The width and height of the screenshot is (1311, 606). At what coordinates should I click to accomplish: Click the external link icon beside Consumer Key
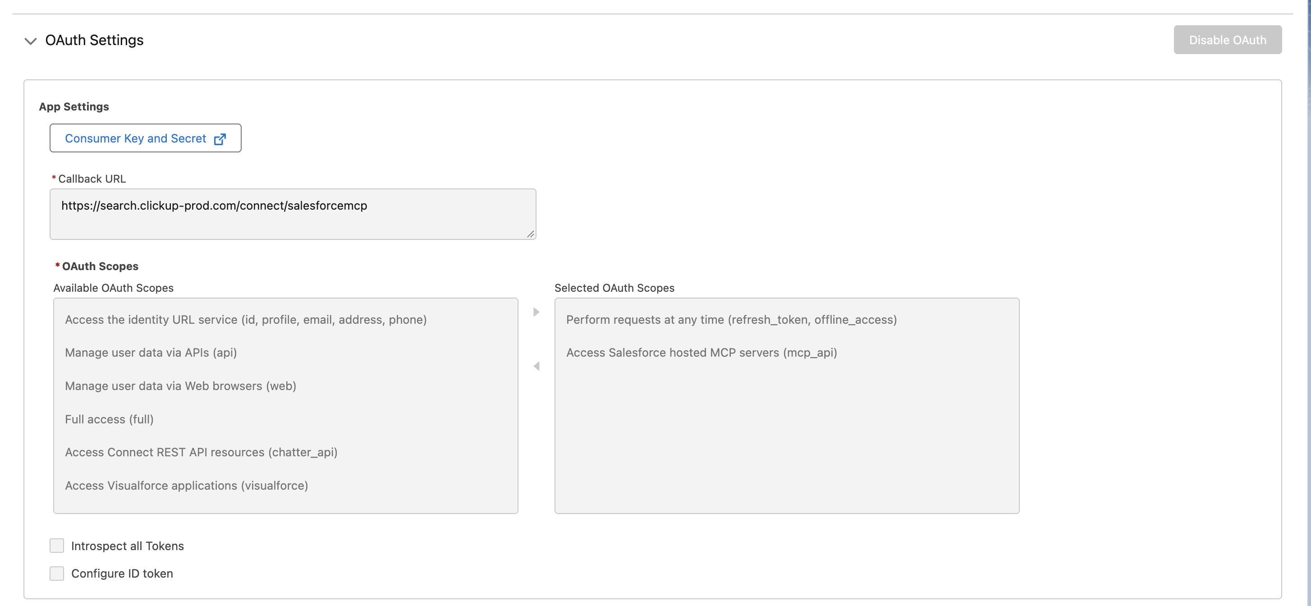pyautogui.click(x=220, y=139)
